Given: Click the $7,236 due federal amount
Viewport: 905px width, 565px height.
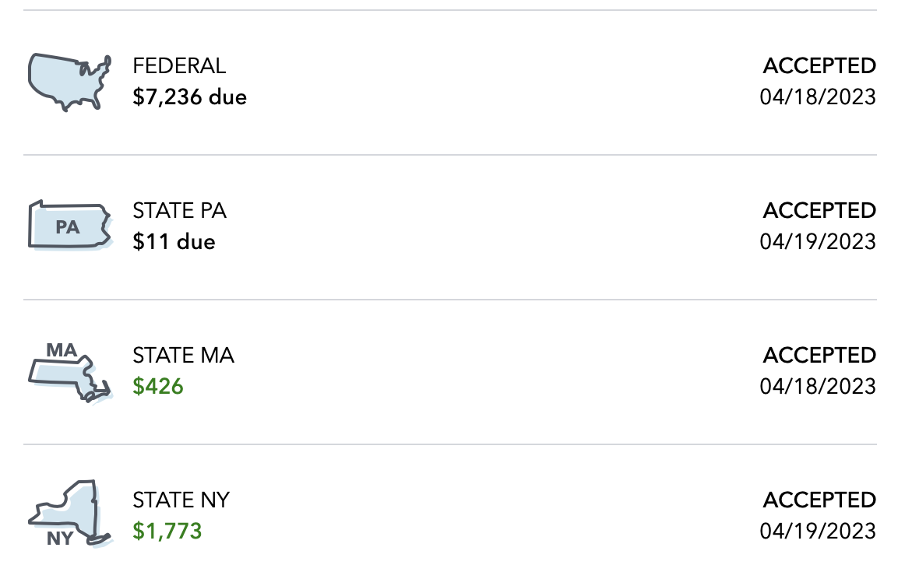Looking at the screenshot, I should (x=190, y=97).
